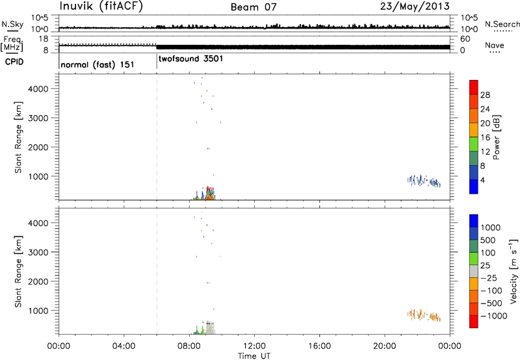
Task: Click the 'twofsound 3501' CPID text
Action: (x=190, y=58)
